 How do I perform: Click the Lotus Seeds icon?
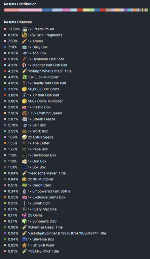pos(24,137)
